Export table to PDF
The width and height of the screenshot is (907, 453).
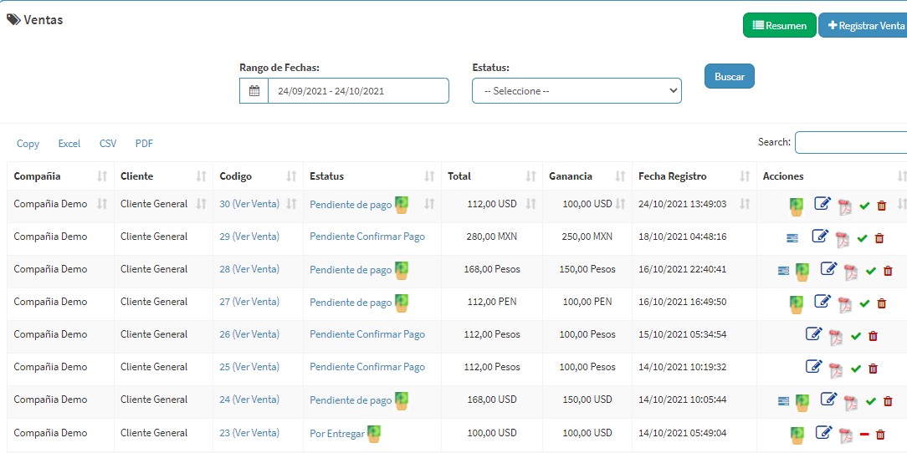click(x=144, y=143)
